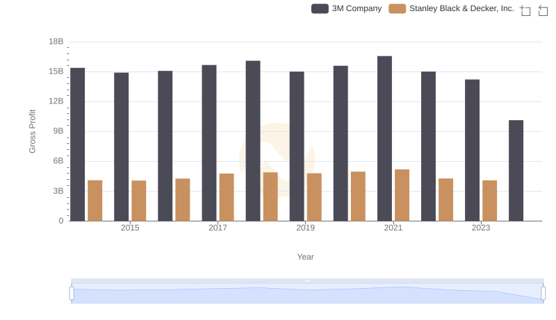Click the 2019 x-axis label
Screen dimensions: 556x320
click(x=305, y=228)
